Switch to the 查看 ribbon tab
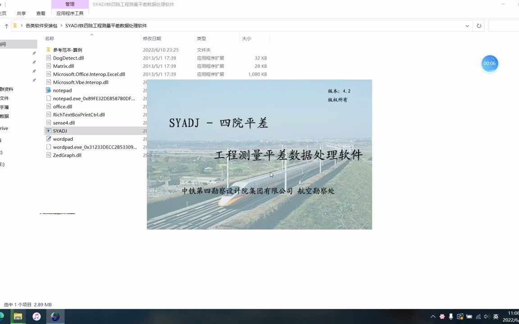This screenshot has width=519, height=324. click(x=41, y=13)
